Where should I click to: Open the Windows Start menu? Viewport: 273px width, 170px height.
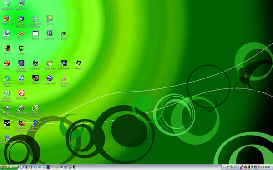click(9, 167)
